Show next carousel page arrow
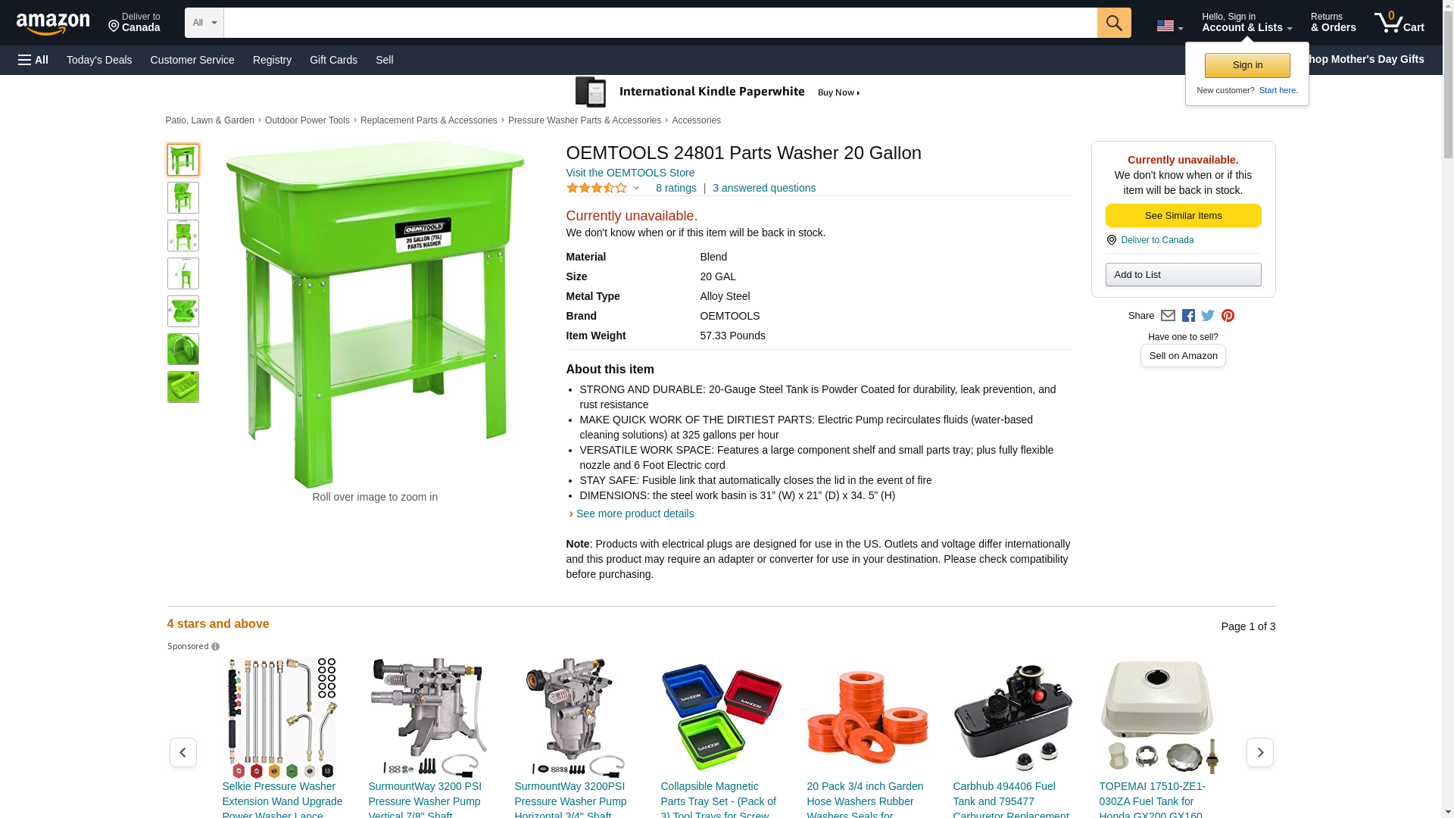Viewport: 1454px width, 818px height. click(x=1259, y=752)
